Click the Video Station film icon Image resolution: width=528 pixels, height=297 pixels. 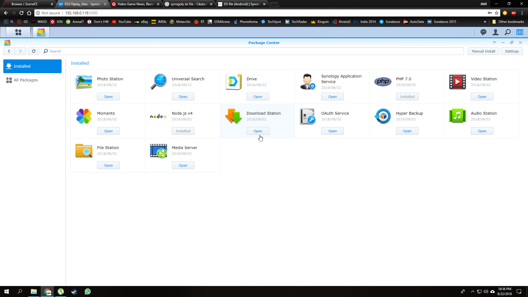pos(457,82)
